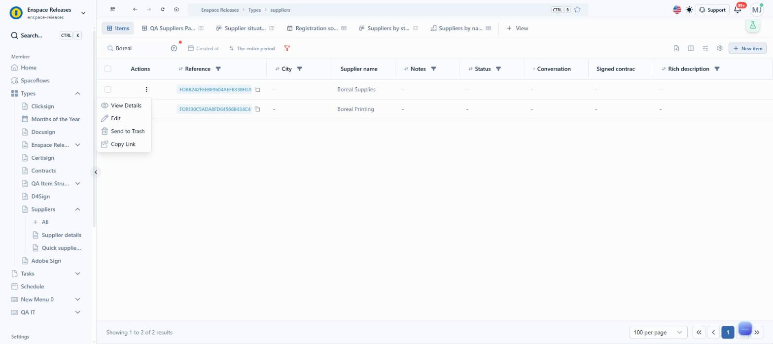The height and width of the screenshot is (344, 773).
Task: Expand the QA IT sidebar section
Action: point(77,312)
